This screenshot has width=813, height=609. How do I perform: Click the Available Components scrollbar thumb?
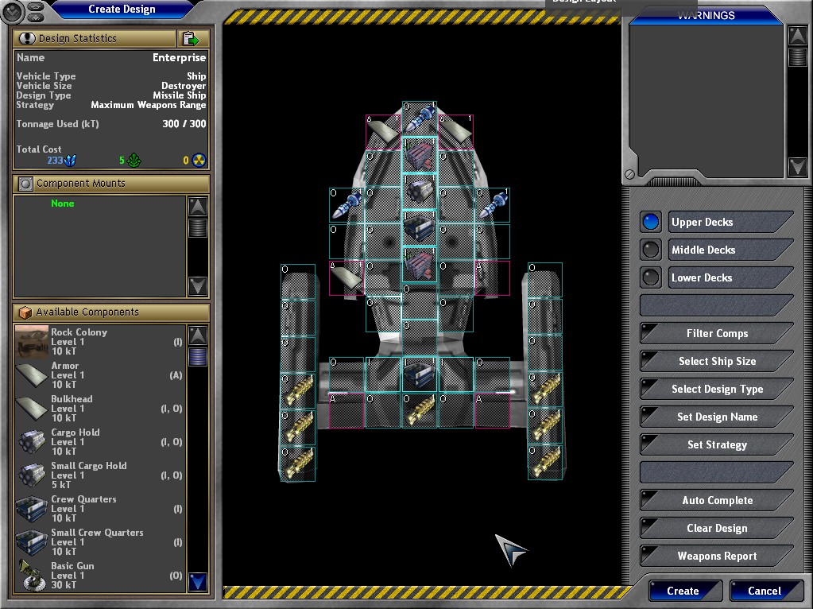(198, 356)
